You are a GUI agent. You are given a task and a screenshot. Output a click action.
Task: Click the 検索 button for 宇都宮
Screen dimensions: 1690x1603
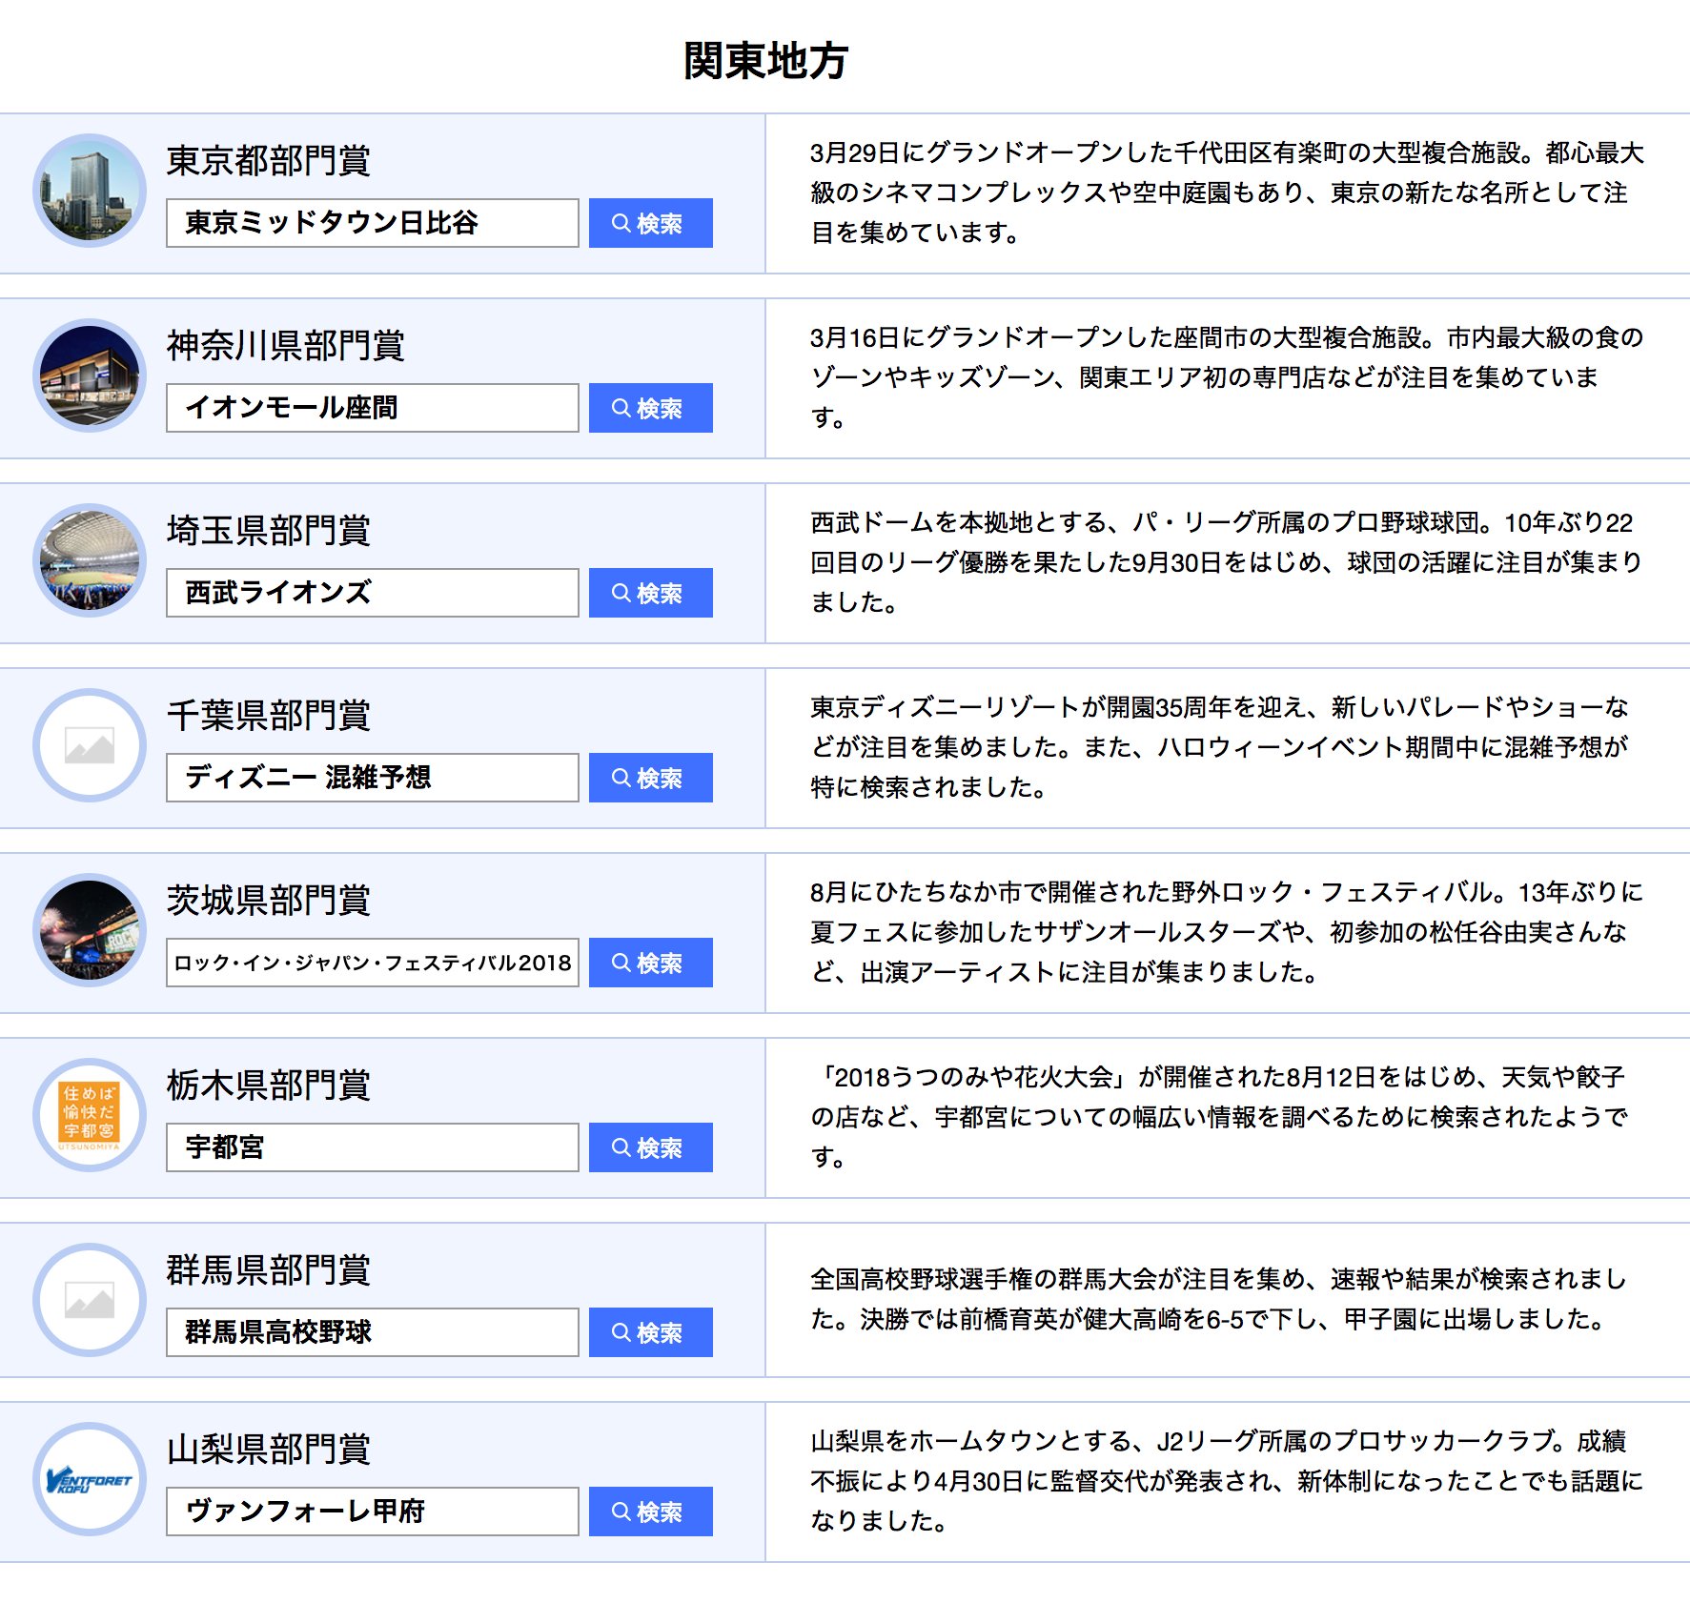[x=650, y=1147]
